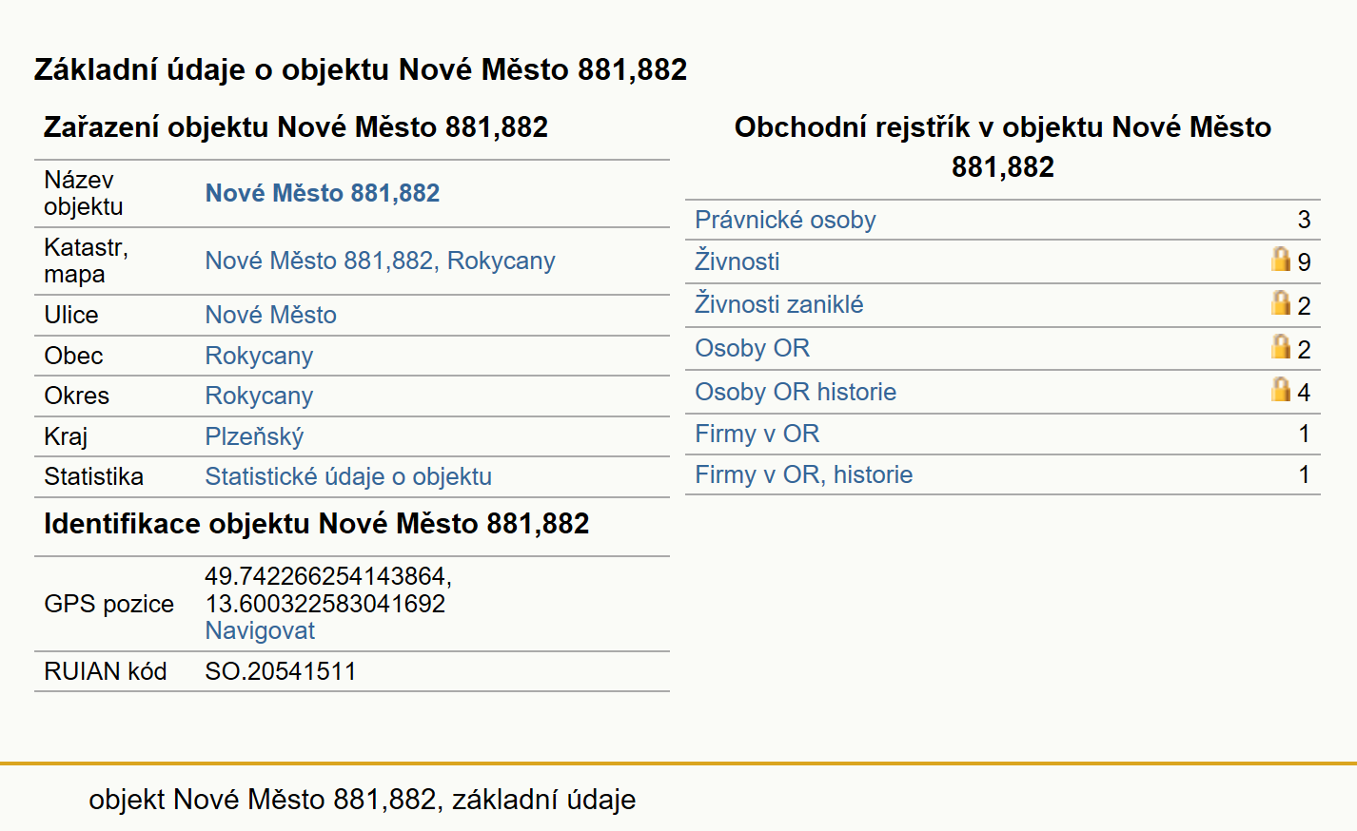
Task: Open the Živnosti listing
Action: [737, 261]
